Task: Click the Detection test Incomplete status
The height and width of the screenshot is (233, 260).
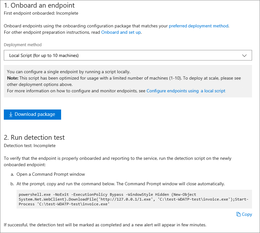Action: [30, 145]
